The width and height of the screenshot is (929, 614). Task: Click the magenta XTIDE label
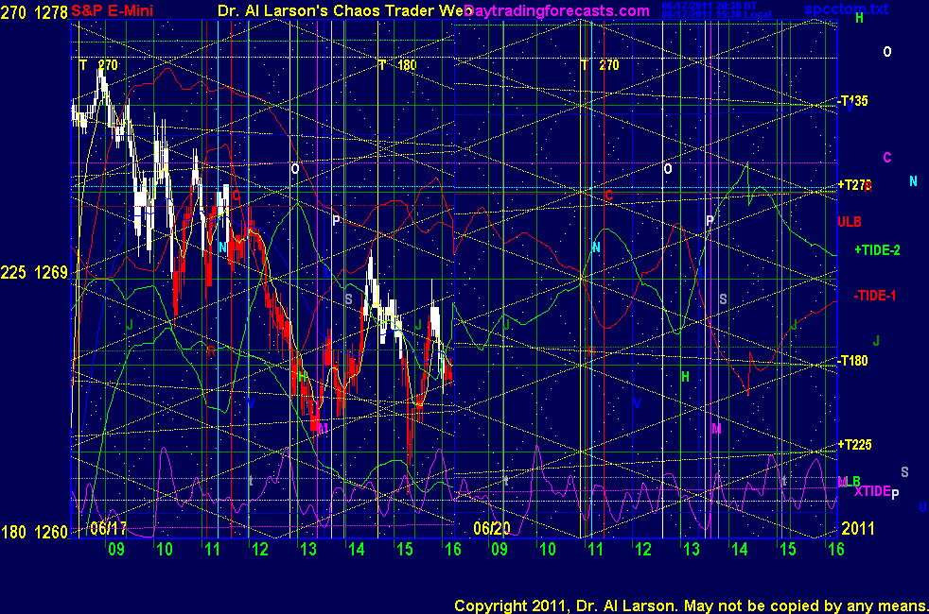point(872,491)
